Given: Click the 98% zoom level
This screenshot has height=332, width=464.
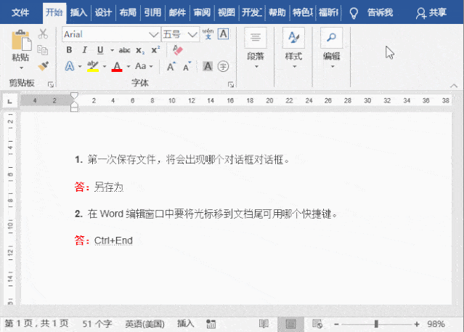Looking at the screenshot, I should (436, 323).
